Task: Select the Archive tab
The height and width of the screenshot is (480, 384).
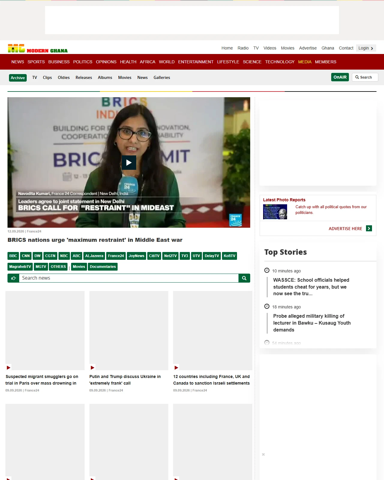Action: (x=18, y=78)
